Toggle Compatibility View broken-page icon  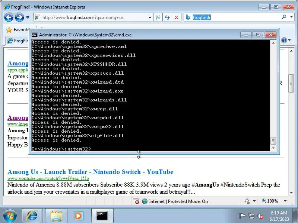[x=158, y=17]
